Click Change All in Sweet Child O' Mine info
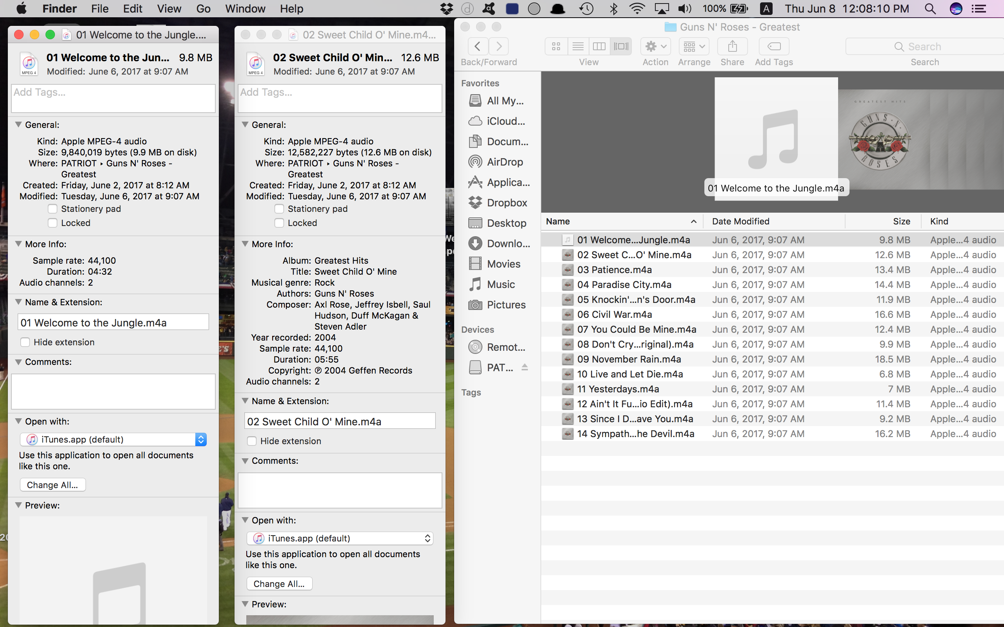The image size is (1004, 627). coord(279,583)
